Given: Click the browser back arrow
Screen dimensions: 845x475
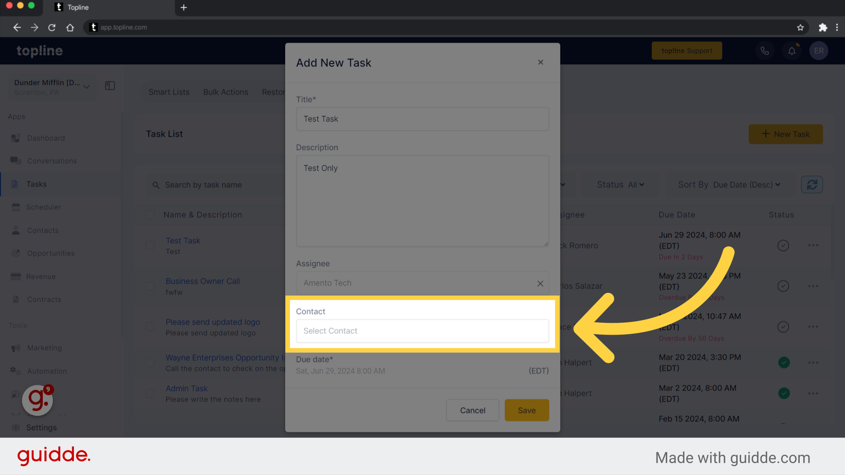Looking at the screenshot, I should [17, 27].
